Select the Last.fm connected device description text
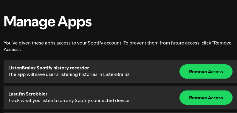Image resolution: width=237 pixels, height=113 pixels. [69, 101]
